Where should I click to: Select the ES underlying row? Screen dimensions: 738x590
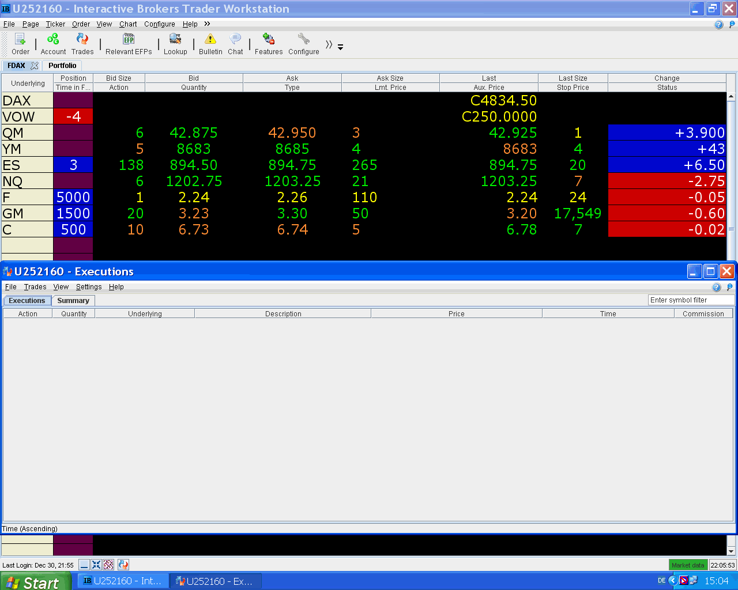coord(28,165)
